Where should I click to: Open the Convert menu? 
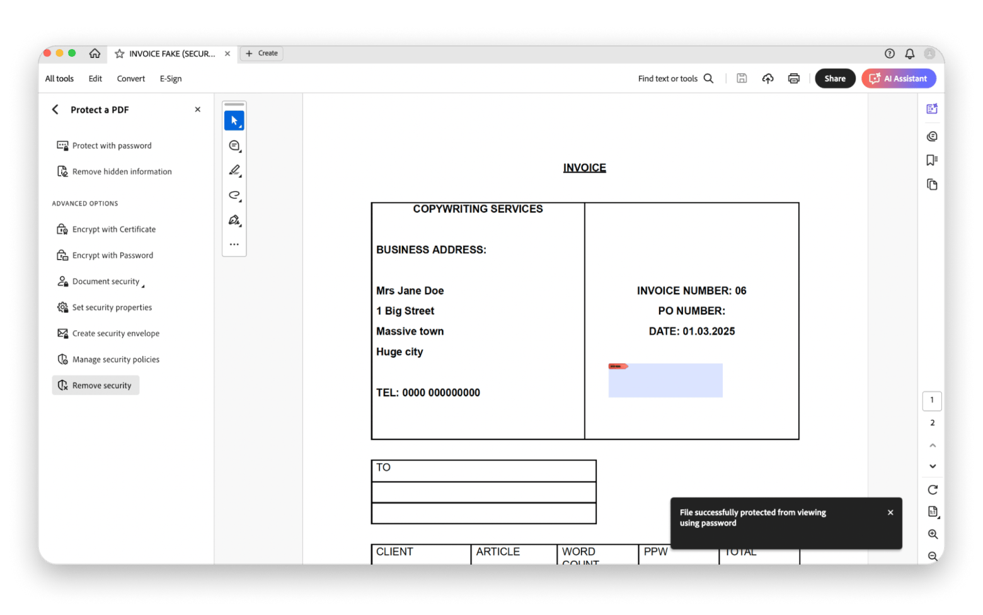click(x=130, y=79)
